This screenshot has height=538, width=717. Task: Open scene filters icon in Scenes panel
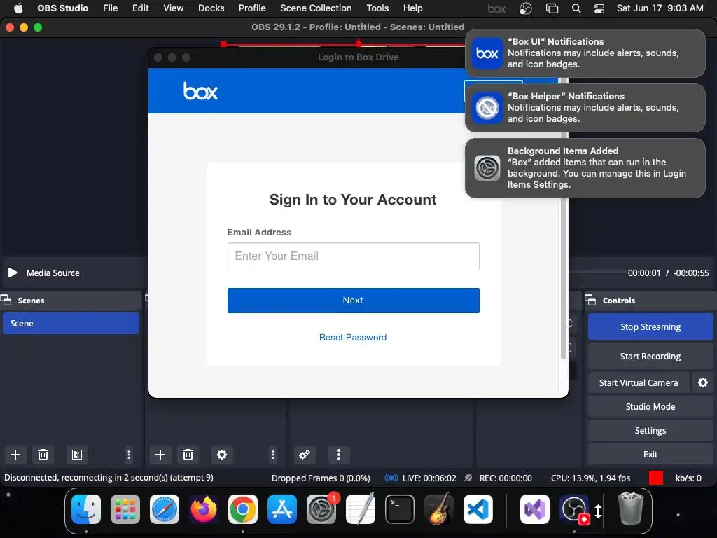[x=77, y=454]
